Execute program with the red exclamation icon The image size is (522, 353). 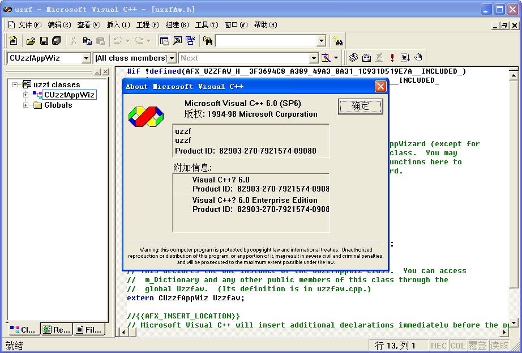point(392,58)
